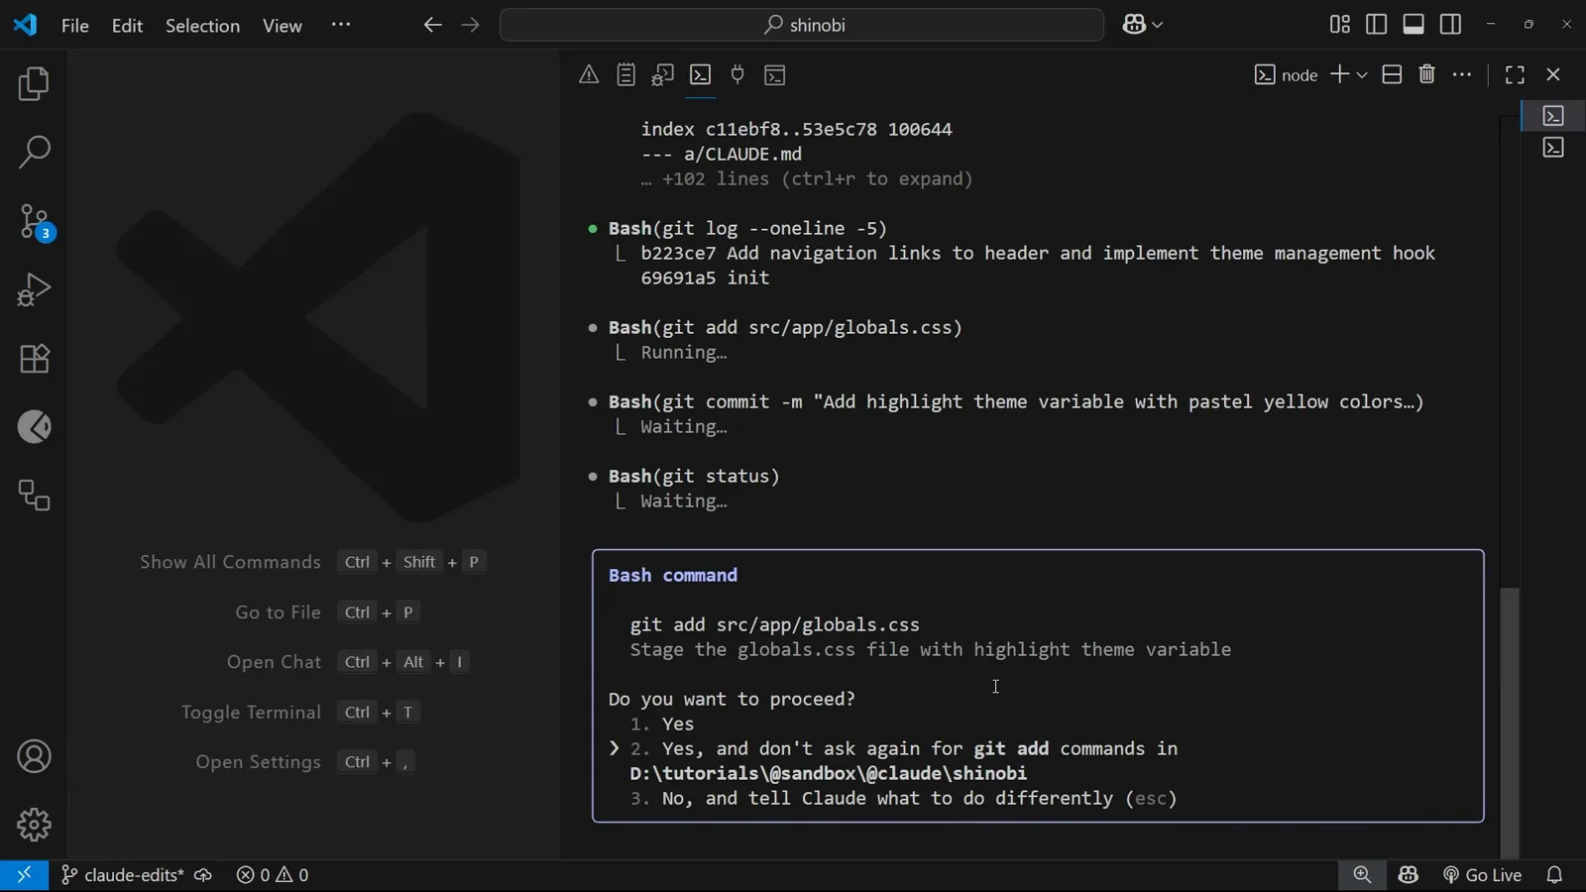Go back with the navigation arrow
Viewport: 1586px width, 892px height.
(x=432, y=25)
